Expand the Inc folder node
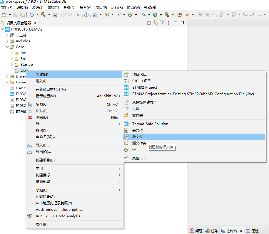Viewport: 269px width, 234px height. pyautogui.click(x=12, y=53)
